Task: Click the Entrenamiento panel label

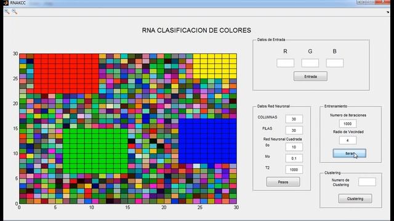Action: (336, 106)
